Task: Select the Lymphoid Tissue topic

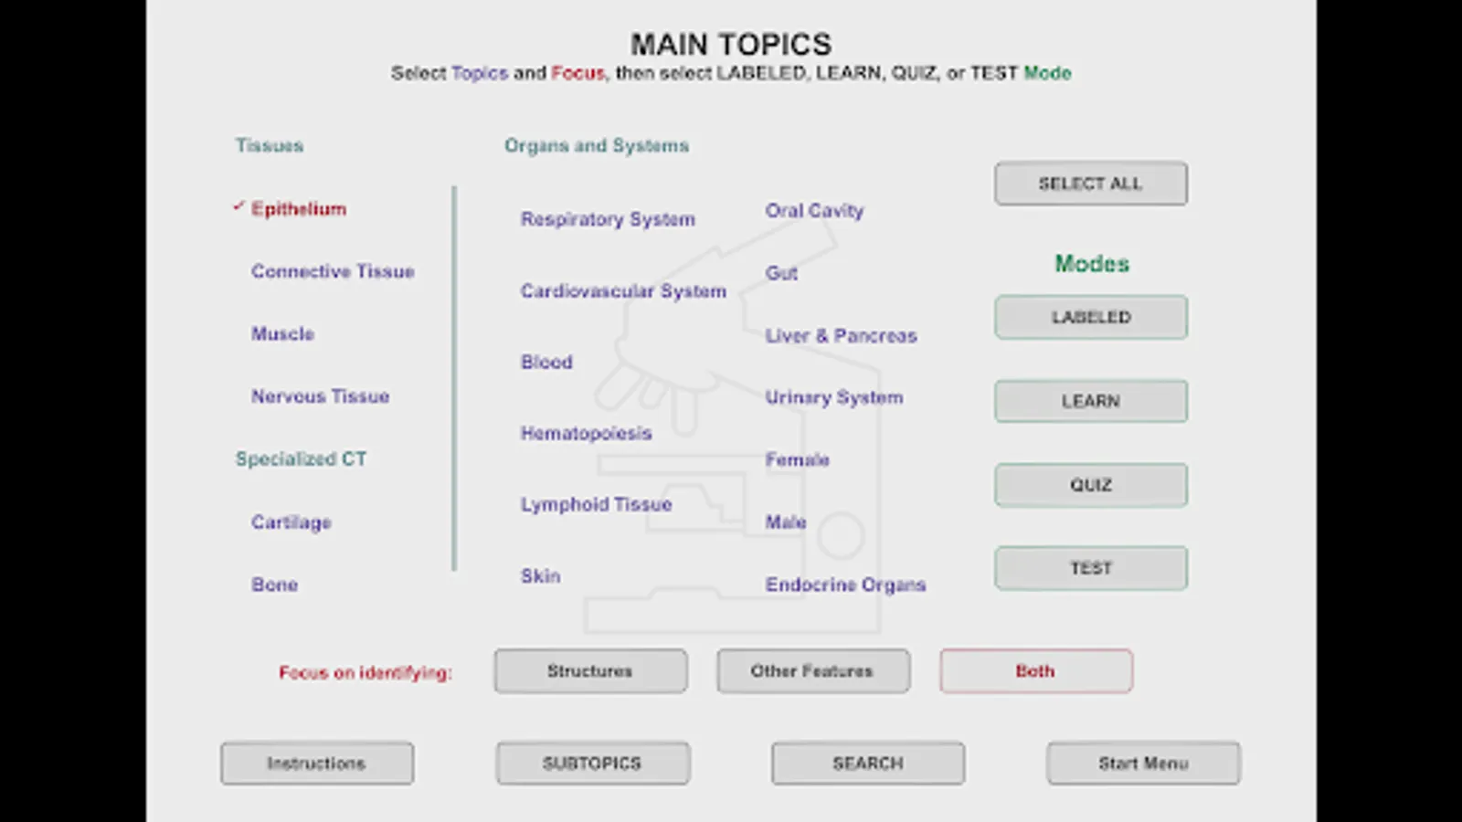Action: [x=596, y=504]
